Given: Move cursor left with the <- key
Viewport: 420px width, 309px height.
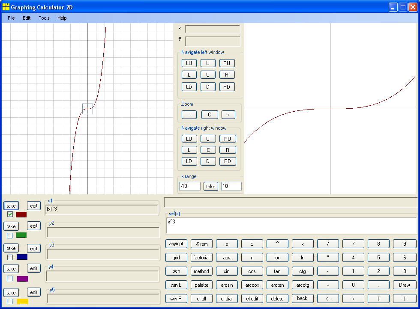Looking at the screenshot, I should [328, 299].
